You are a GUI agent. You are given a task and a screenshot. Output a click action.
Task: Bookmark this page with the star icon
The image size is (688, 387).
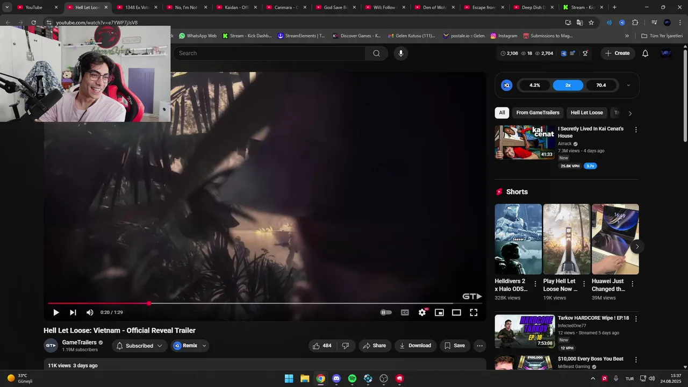pyautogui.click(x=591, y=23)
